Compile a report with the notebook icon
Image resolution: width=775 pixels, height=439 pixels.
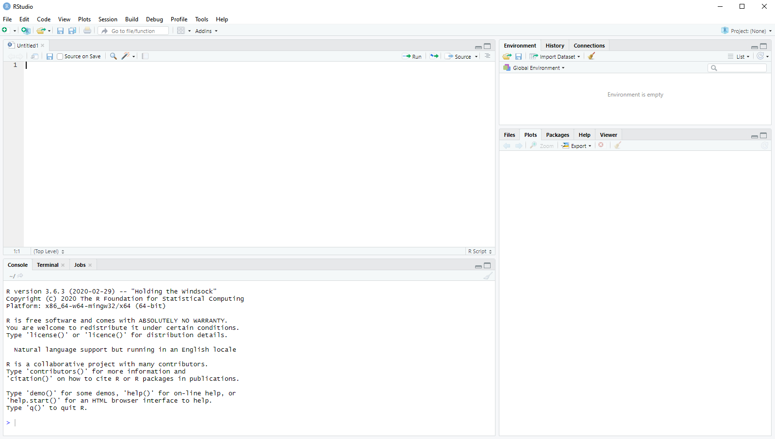click(x=145, y=56)
